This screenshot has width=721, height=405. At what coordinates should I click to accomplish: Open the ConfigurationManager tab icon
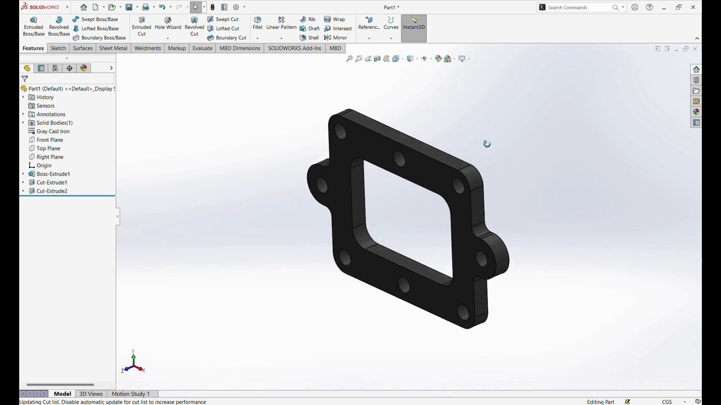coord(55,68)
